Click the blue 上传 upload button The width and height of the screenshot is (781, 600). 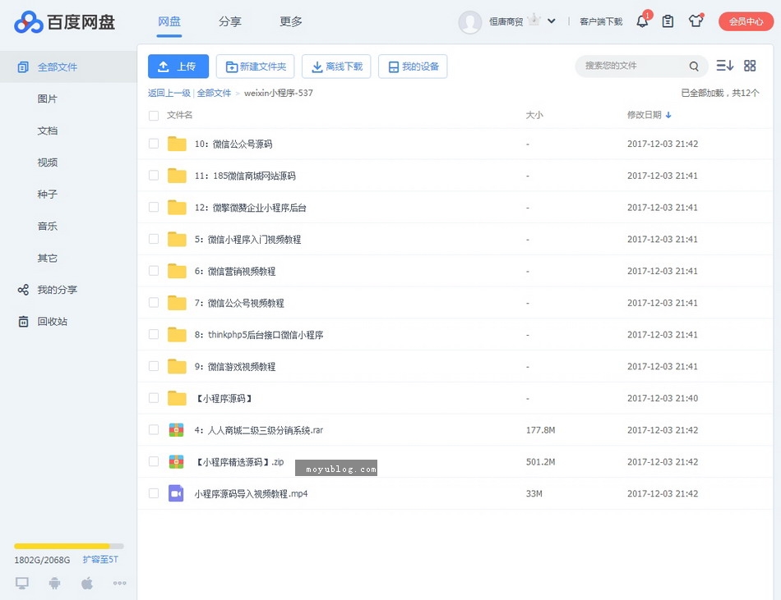pyautogui.click(x=178, y=66)
